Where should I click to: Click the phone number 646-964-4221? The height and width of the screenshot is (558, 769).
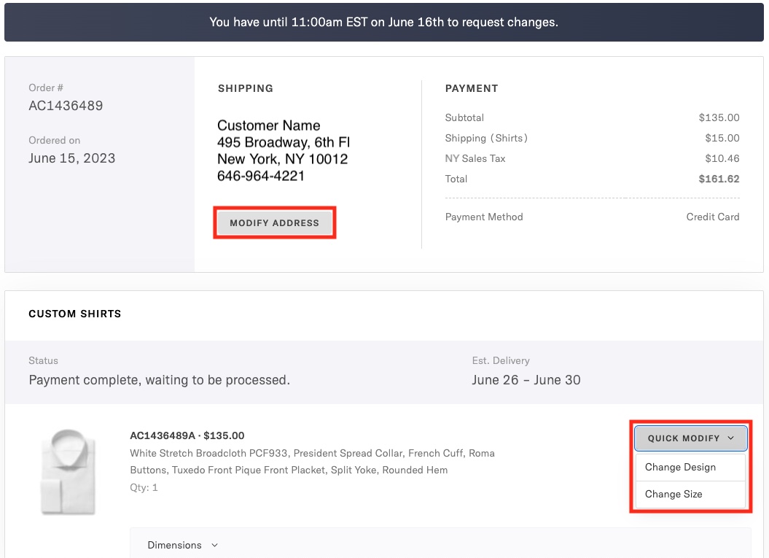coord(261,176)
